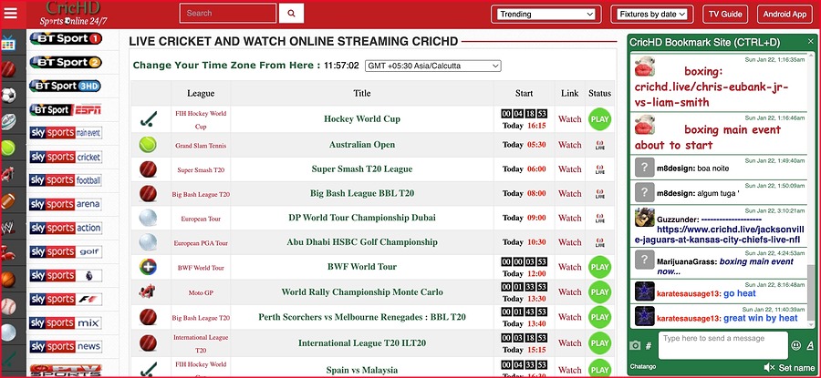Open Abu Dhabi HSBC Golf Championship title

(362, 242)
